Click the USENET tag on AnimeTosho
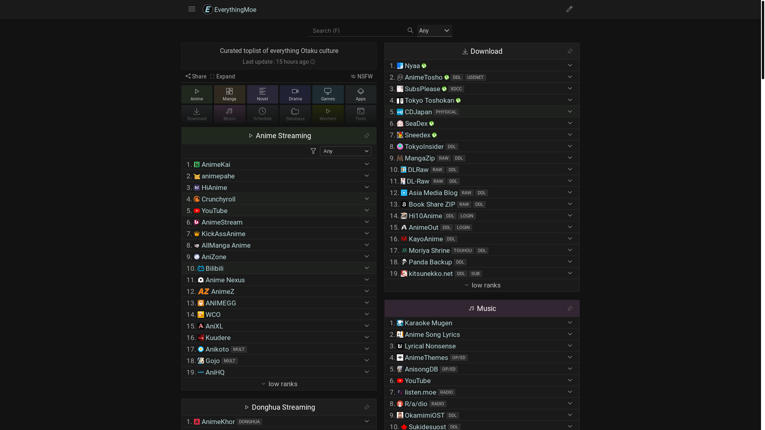765x430 pixels. [x=475, y=78]
